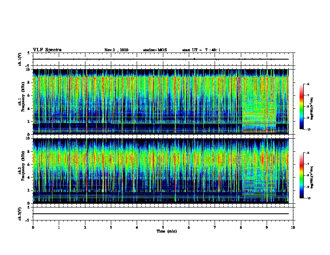The image size is (330, 255).
Task: Click the "3" tick on the time axis
Action: click(x=111, y=227)
